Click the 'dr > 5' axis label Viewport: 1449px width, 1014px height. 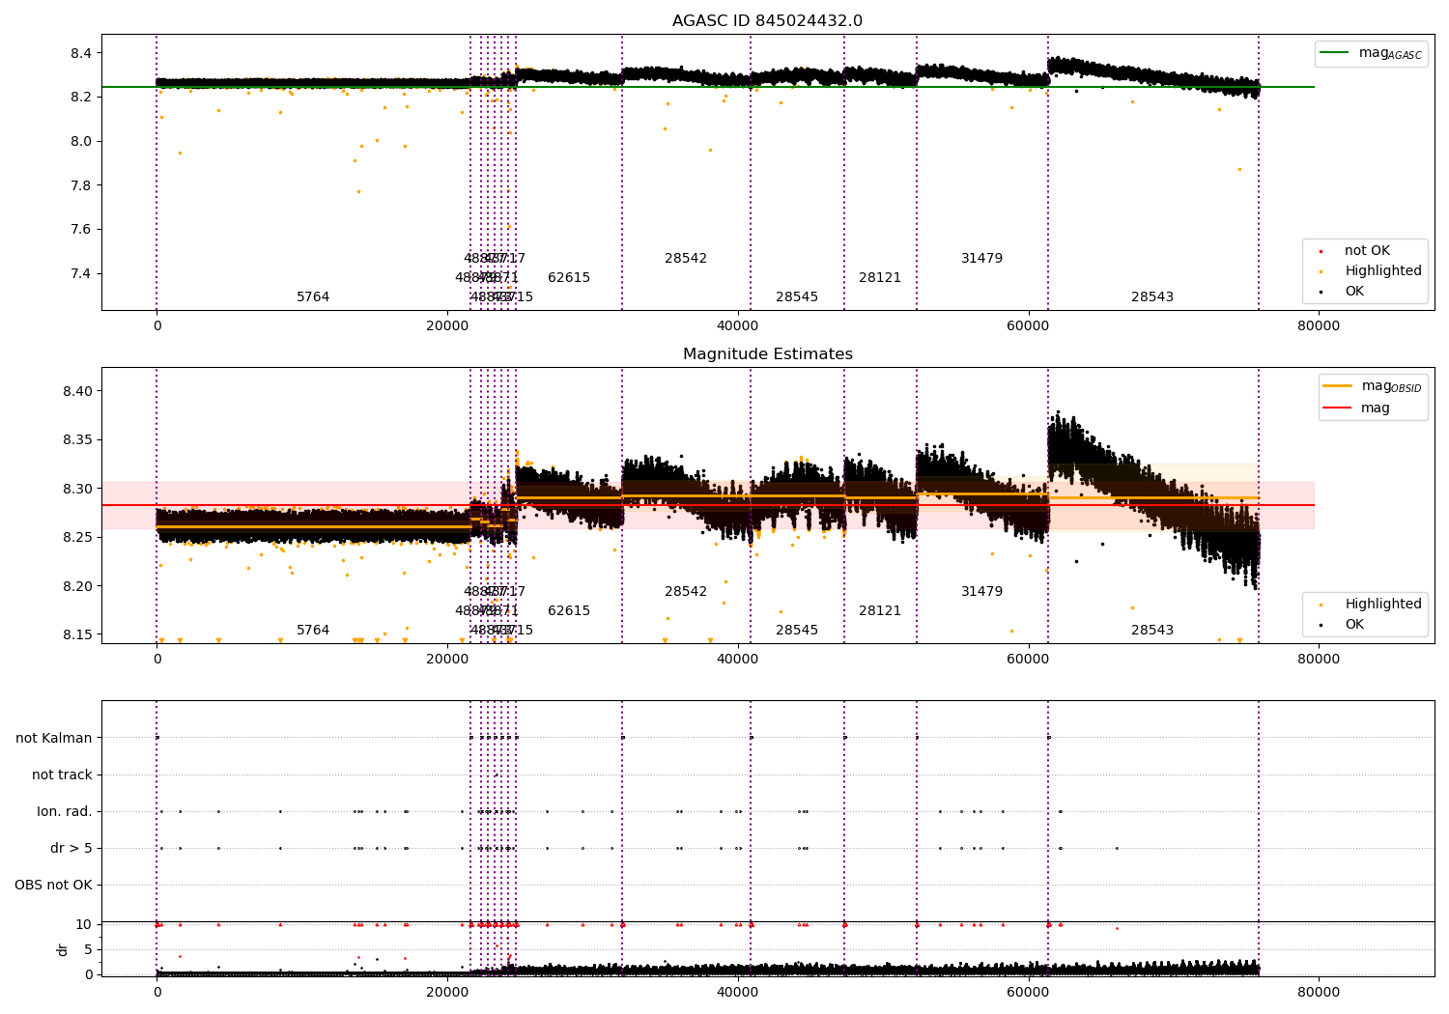(71, 848)
